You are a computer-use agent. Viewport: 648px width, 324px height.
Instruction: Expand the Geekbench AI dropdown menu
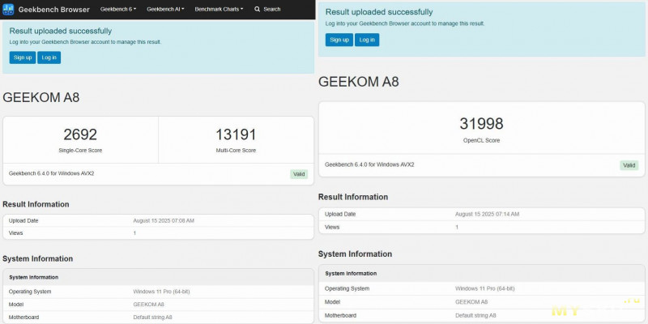[165, 9]
